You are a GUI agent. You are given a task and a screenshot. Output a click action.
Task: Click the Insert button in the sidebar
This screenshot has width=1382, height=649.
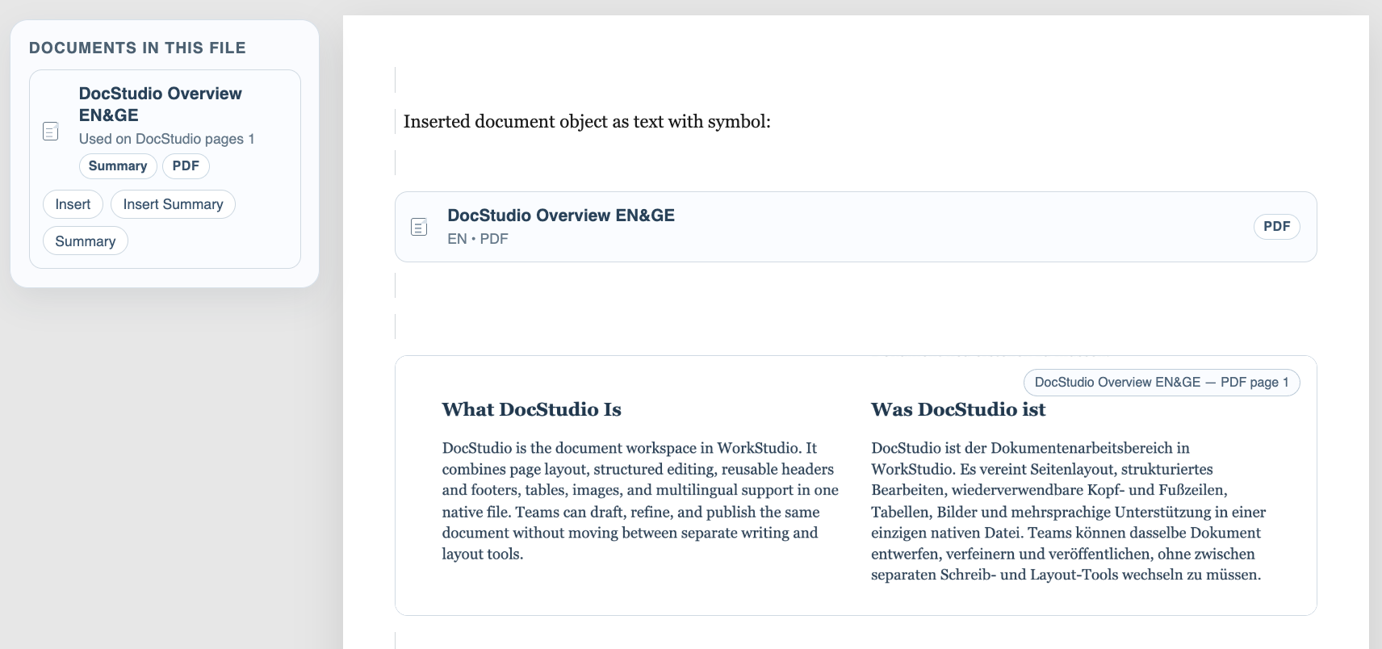(73, 204)
